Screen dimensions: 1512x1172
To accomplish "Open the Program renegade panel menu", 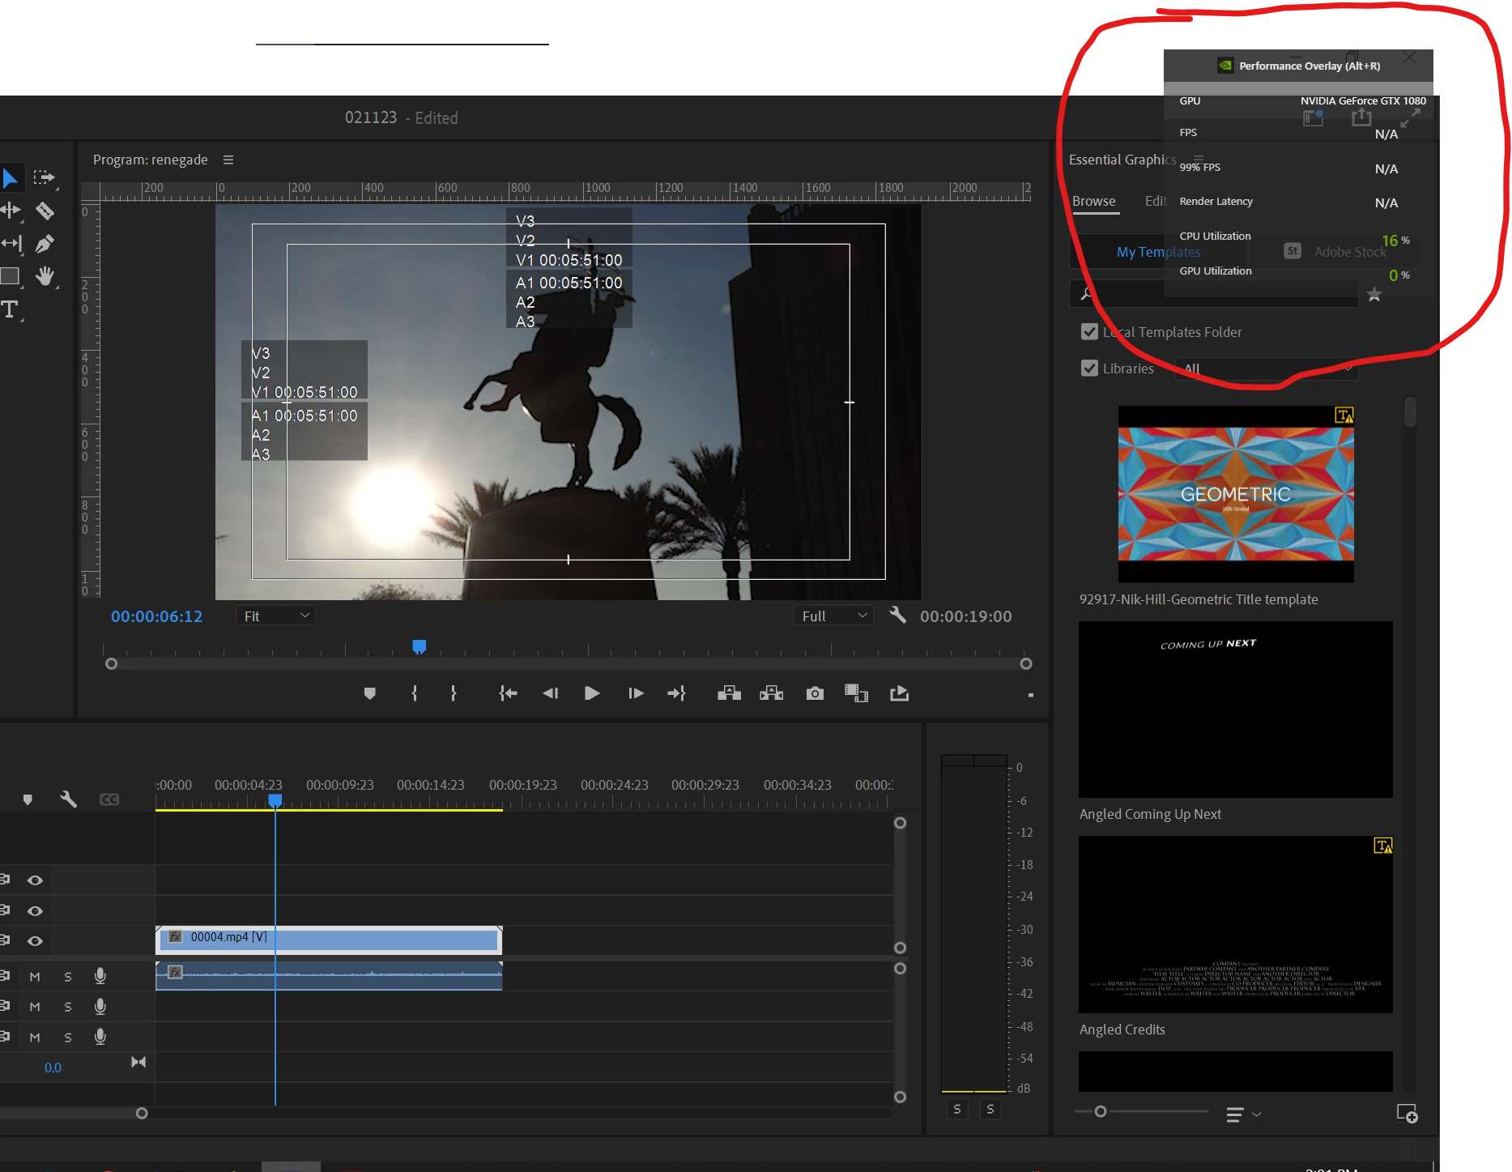I will click(228, 160).
